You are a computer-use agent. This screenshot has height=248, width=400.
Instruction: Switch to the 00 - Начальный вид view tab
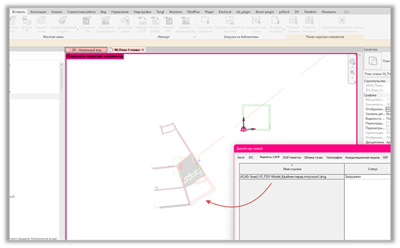tap(87, 50)
